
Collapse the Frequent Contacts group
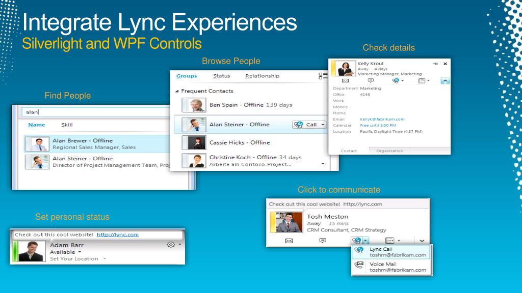tap(177, 91)
